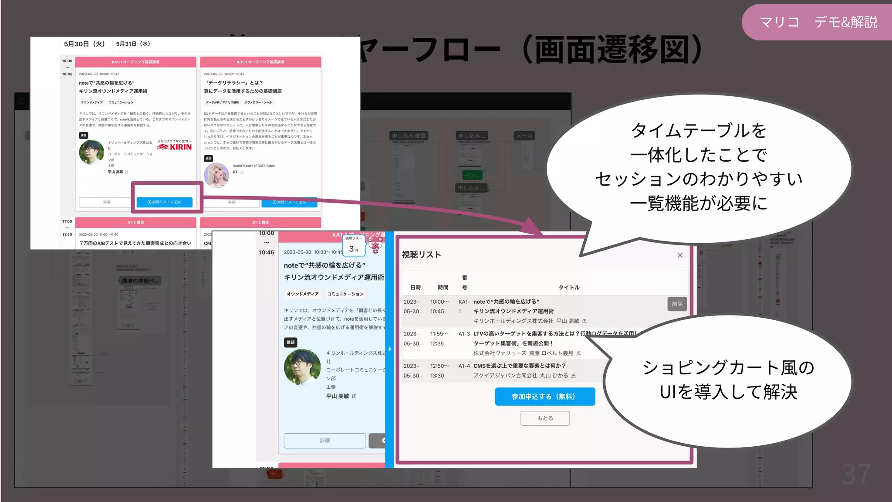Image resolution: width=892 pixels, height=502 pixels.
Task: Click the white arrow on blue divider
Action: click(390, 349)
